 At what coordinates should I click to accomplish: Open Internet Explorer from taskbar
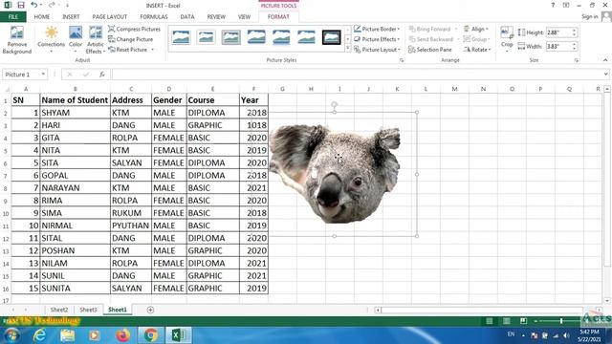pyautogui.click(x=39, y=335)
